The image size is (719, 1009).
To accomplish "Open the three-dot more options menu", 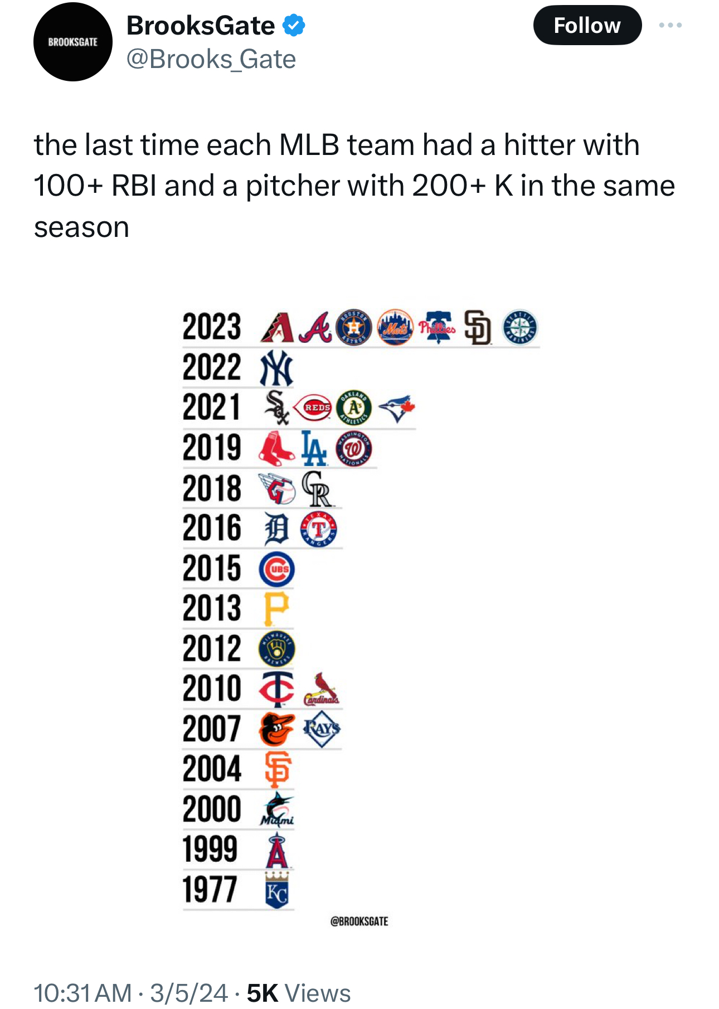I will point(670,25).
